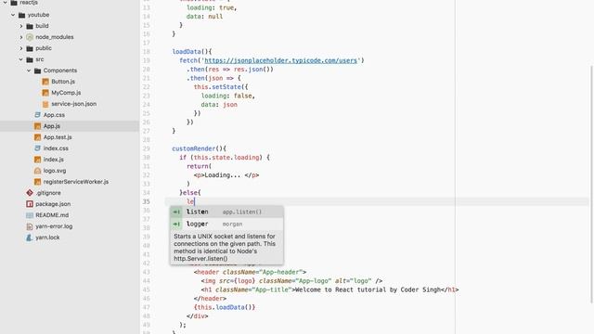The width and height of the screenshot is (594, 334).
Task: Click the index.js file icon
Action: tap(37, 160)
